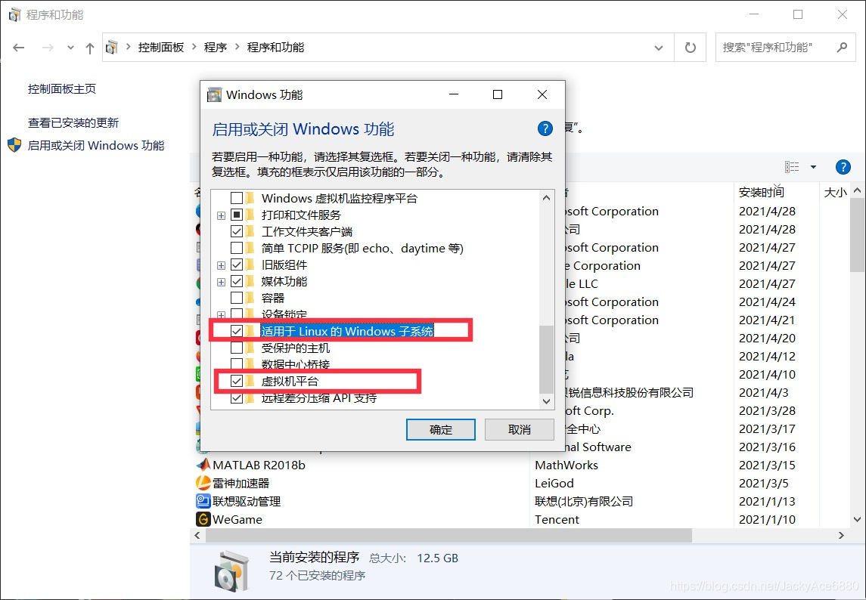Click 程序 in the breadcrumb path

pyautogui.click(x=216, y=48)
